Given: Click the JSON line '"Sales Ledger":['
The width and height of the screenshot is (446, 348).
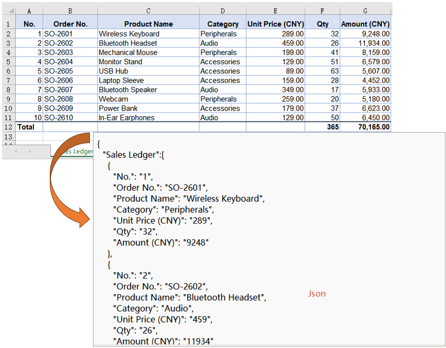Looking at the screenshot, I should coord(134,155).
